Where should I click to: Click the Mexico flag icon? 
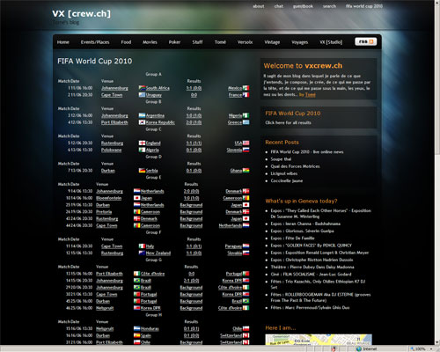point(246,88)
